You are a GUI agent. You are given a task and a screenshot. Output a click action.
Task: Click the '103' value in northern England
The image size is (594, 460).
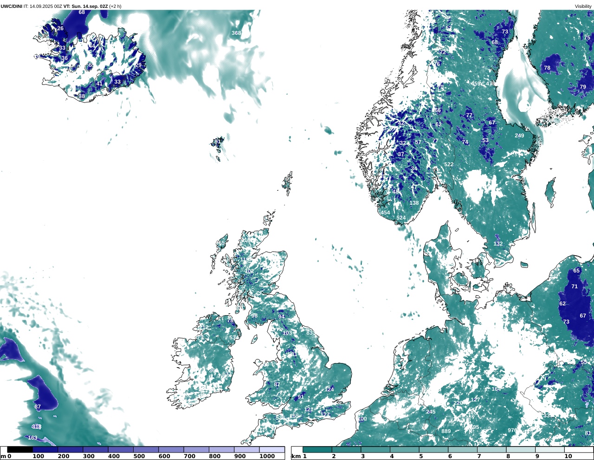[x=288, y=333]
